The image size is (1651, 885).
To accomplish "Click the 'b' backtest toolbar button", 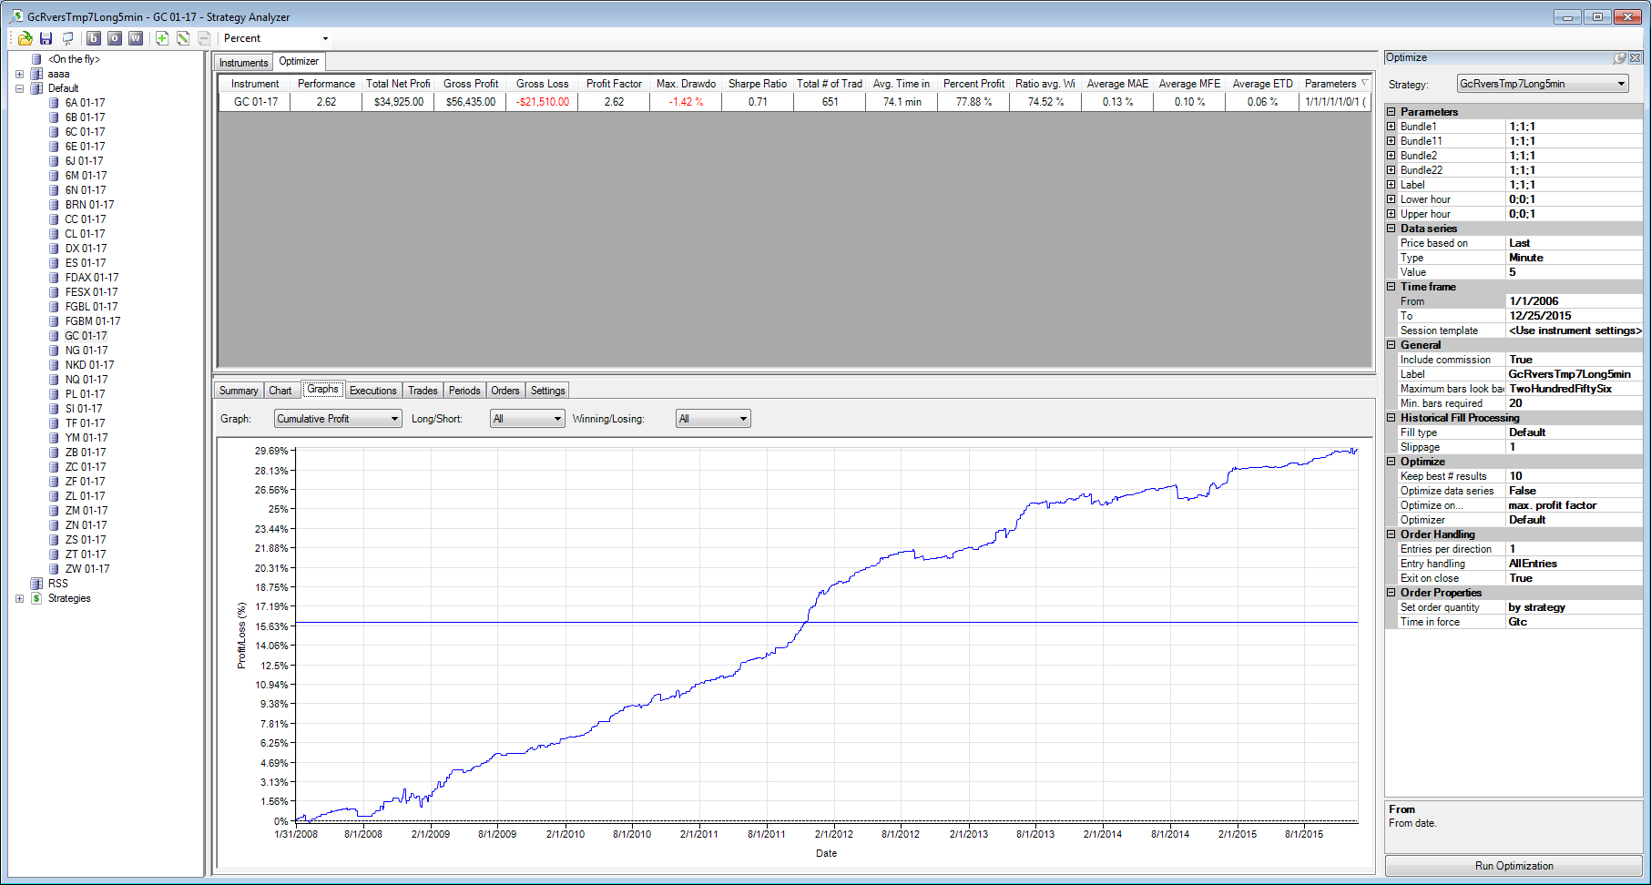I will (x=94, y=38).
